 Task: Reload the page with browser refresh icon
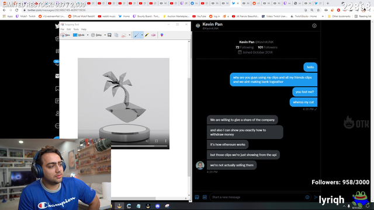coord(16,10)
